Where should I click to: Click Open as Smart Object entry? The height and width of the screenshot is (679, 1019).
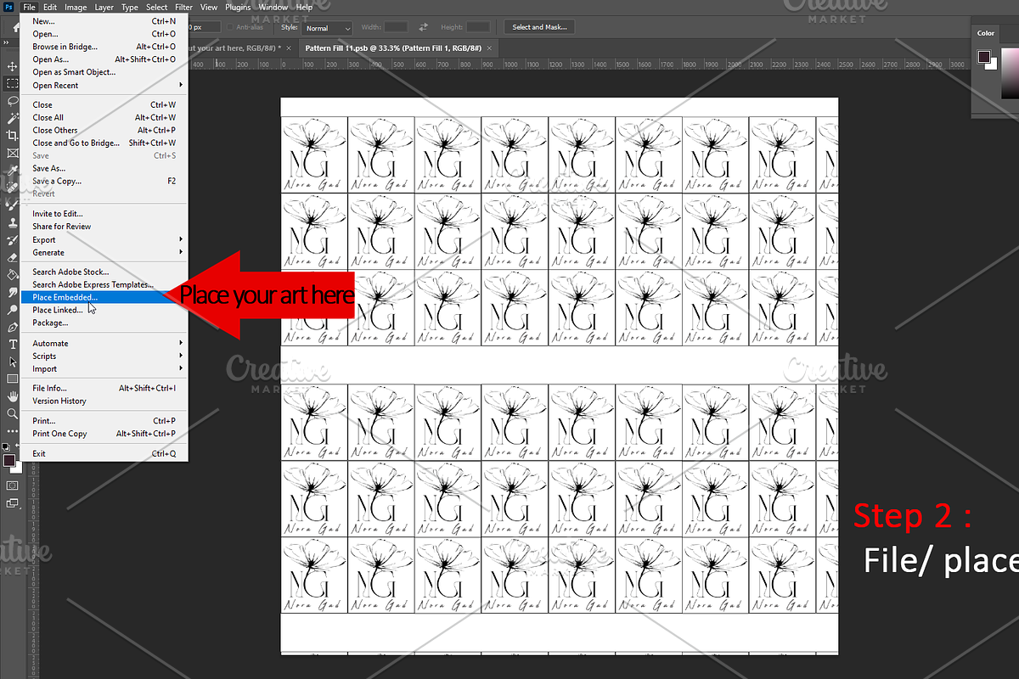(103, 72)
